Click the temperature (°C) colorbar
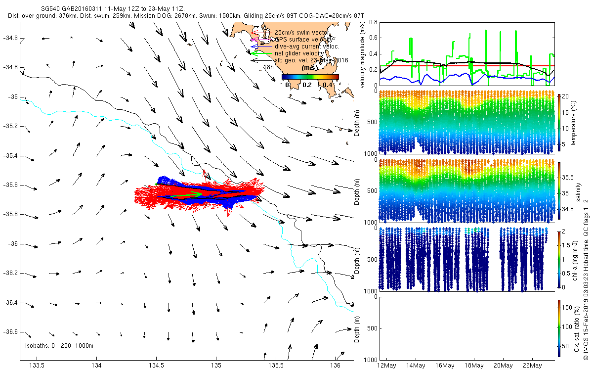Viewport: 593px width, 371px height. tap(558, 122)
